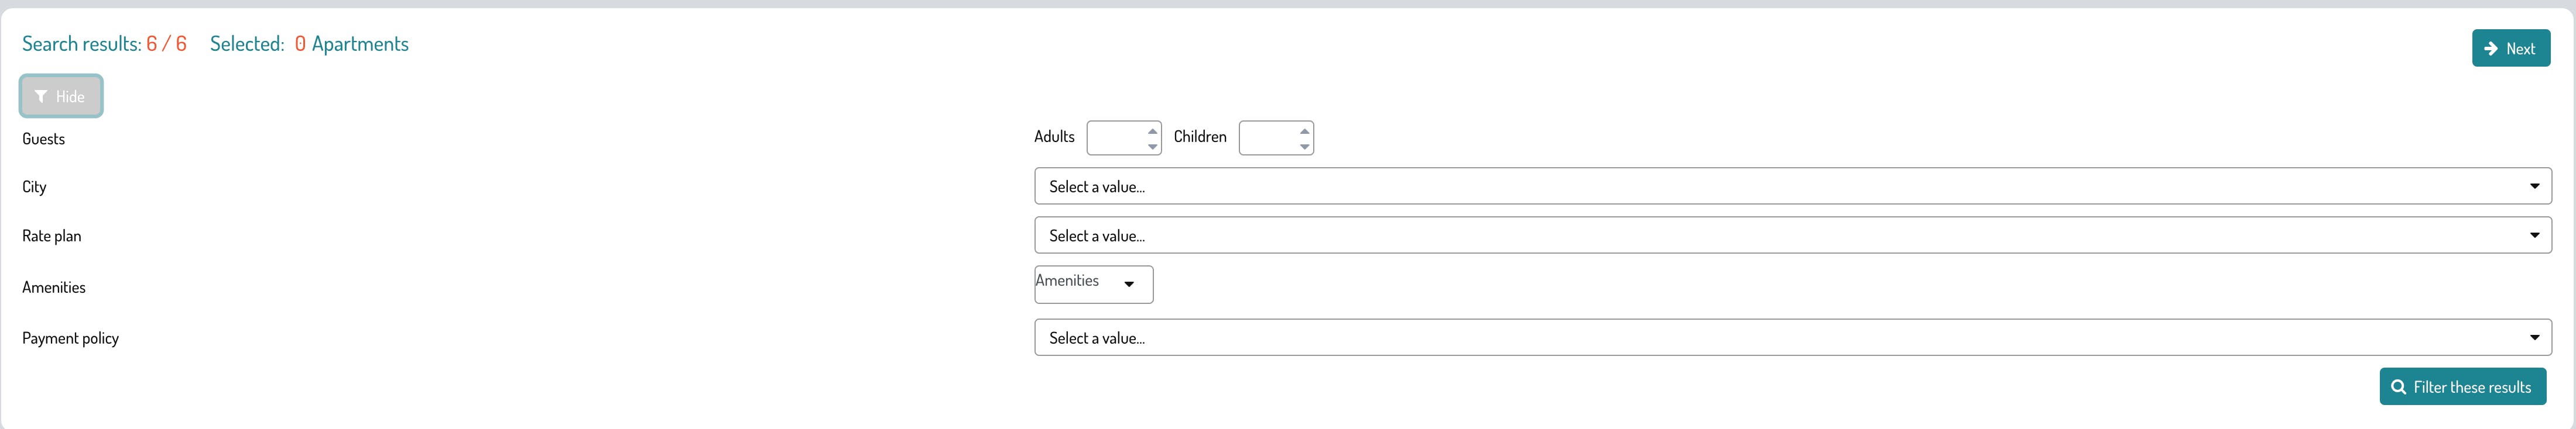2576x429 pixels.
Task: Click the City dropdown caret arrow
Action: (x=2534, y=186)
